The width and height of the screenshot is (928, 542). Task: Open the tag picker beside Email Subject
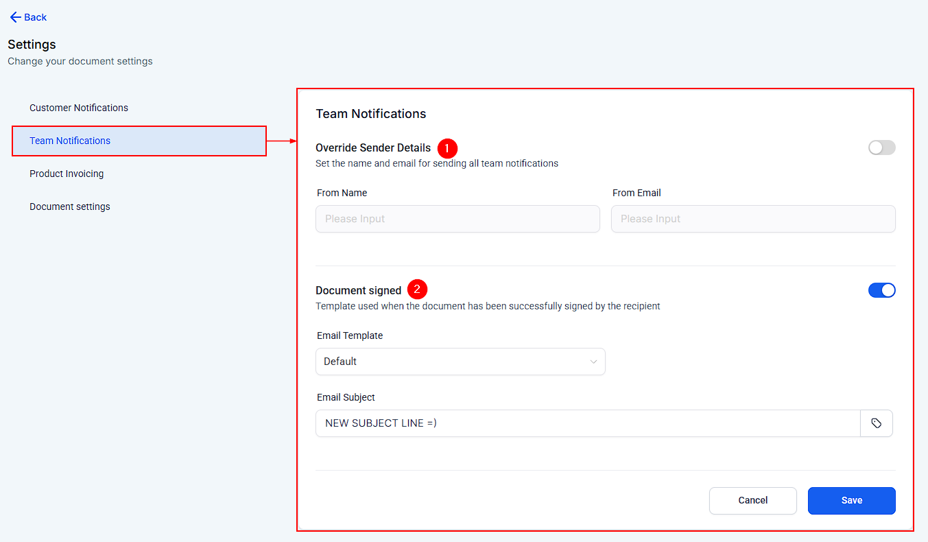[876, 423]
